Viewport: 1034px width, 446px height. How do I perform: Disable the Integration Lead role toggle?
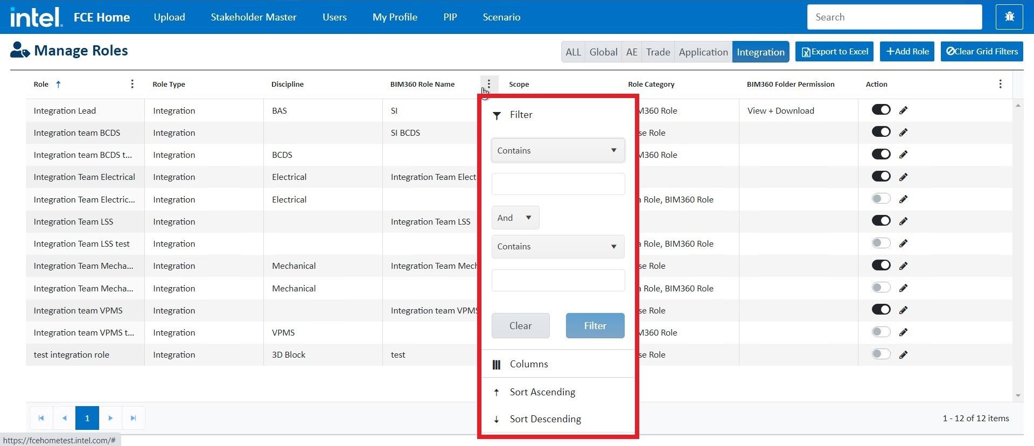coord(881,110)
